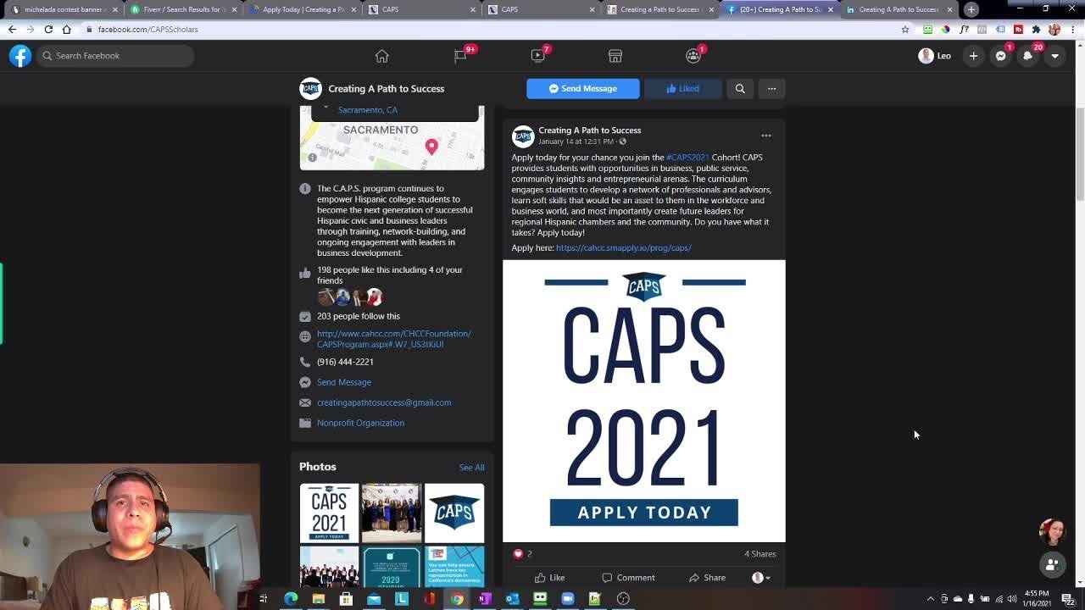Open the Watch video icon
The width and height of the screenshot is (1085, 610).
pos(537,56)
